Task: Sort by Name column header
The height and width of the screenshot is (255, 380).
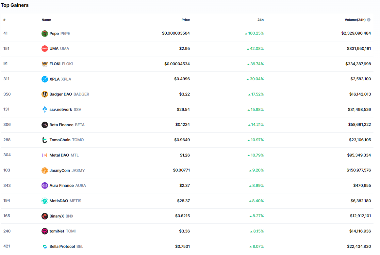Action: 46,20
